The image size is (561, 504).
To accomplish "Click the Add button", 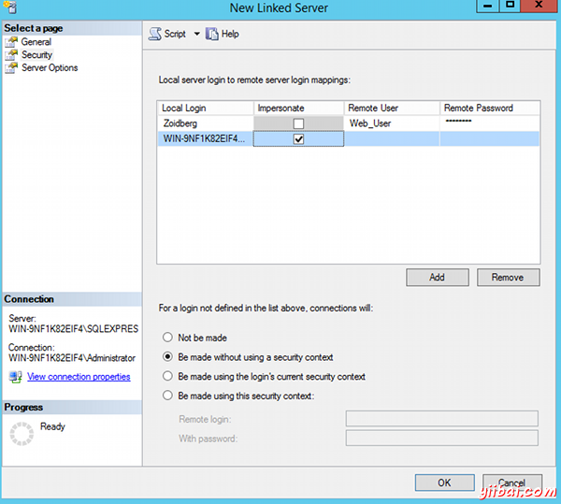I will point(438,278).
